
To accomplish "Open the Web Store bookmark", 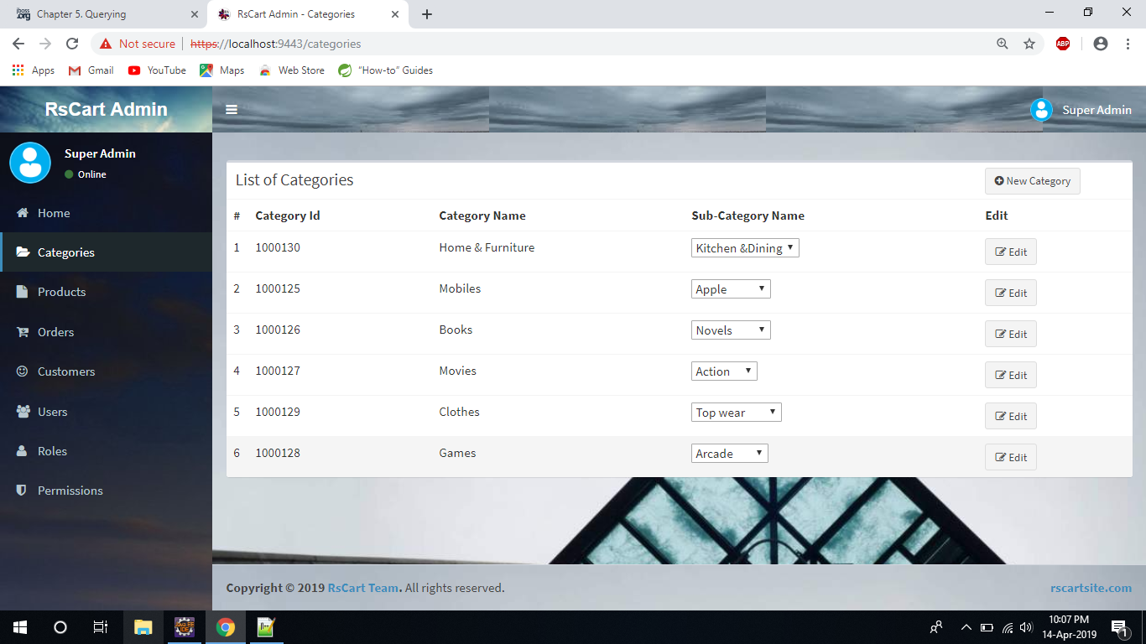I will (291, 70).
